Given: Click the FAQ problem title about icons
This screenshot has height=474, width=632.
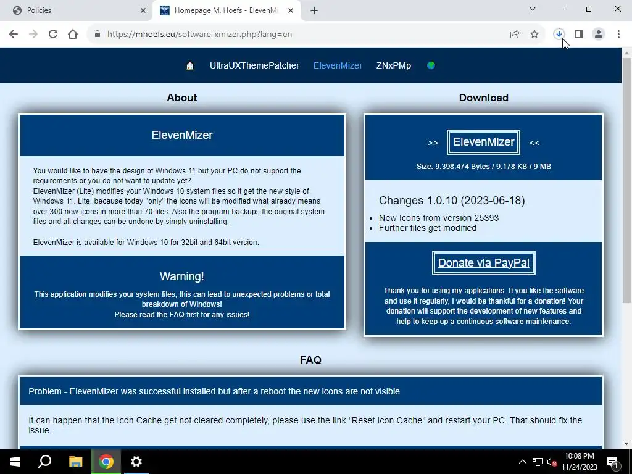Looking at the screenshot, I should pyautogui.click(x=214, y=391).
